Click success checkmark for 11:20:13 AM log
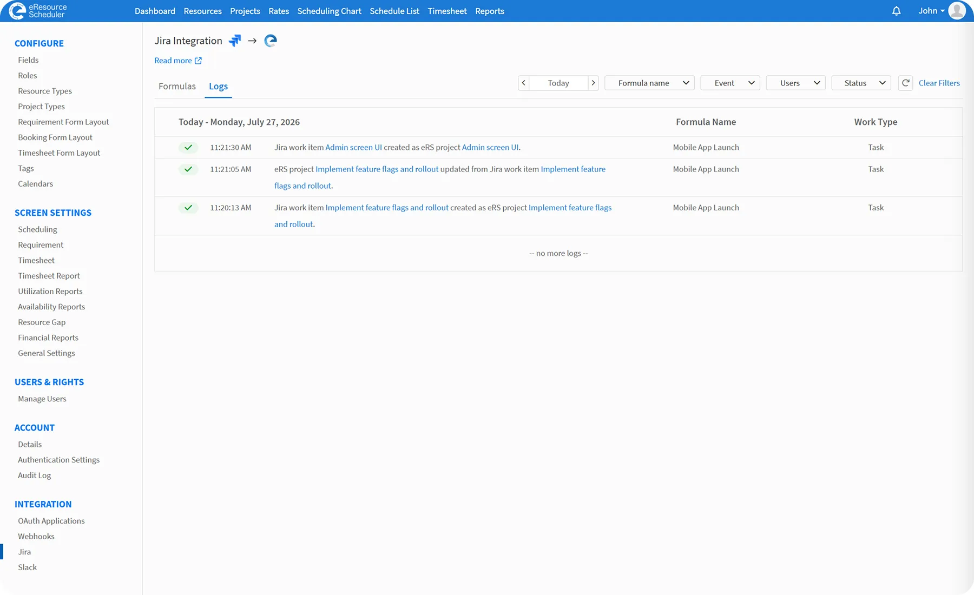The width and height of the screenshot is (974, 595). click(x=188, y=208)
